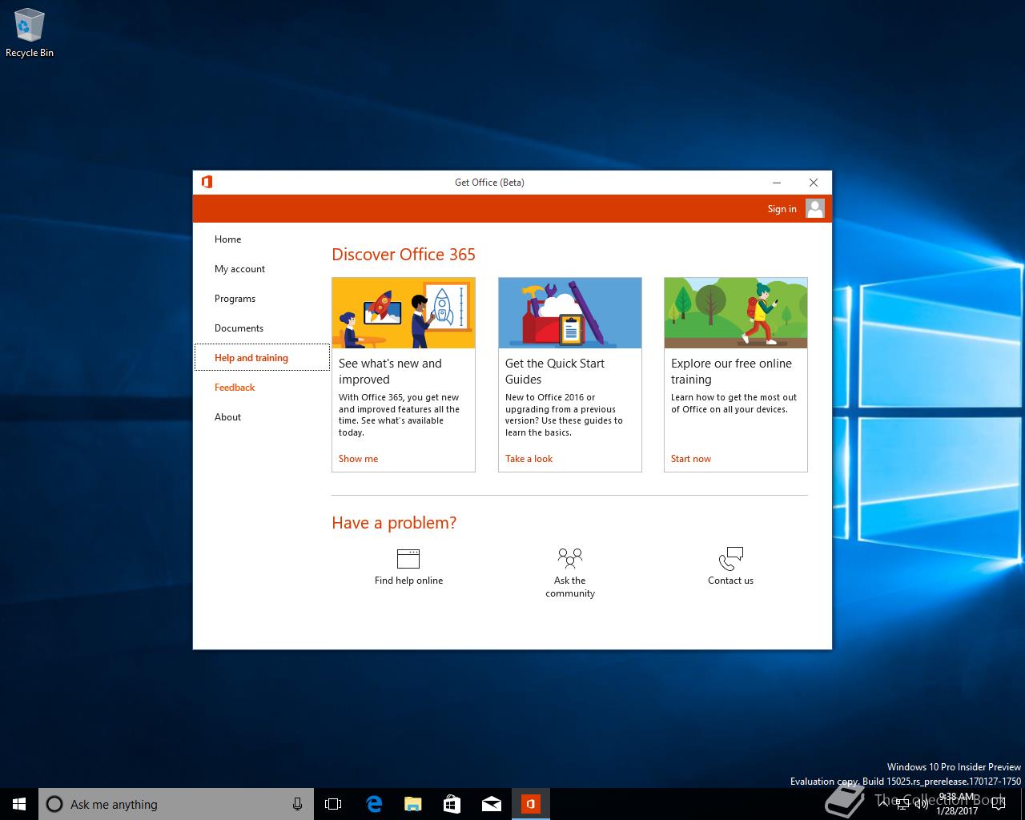
Task: Close the Get Office window
Action: point(814,183)
